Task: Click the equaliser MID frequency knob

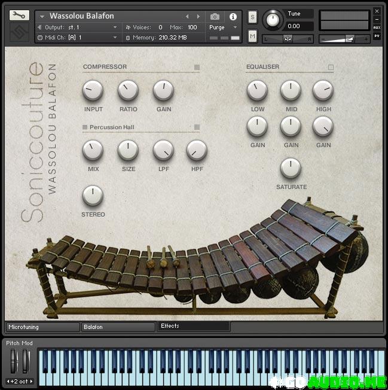Action: pyautogui.click(x=291, y=90)
